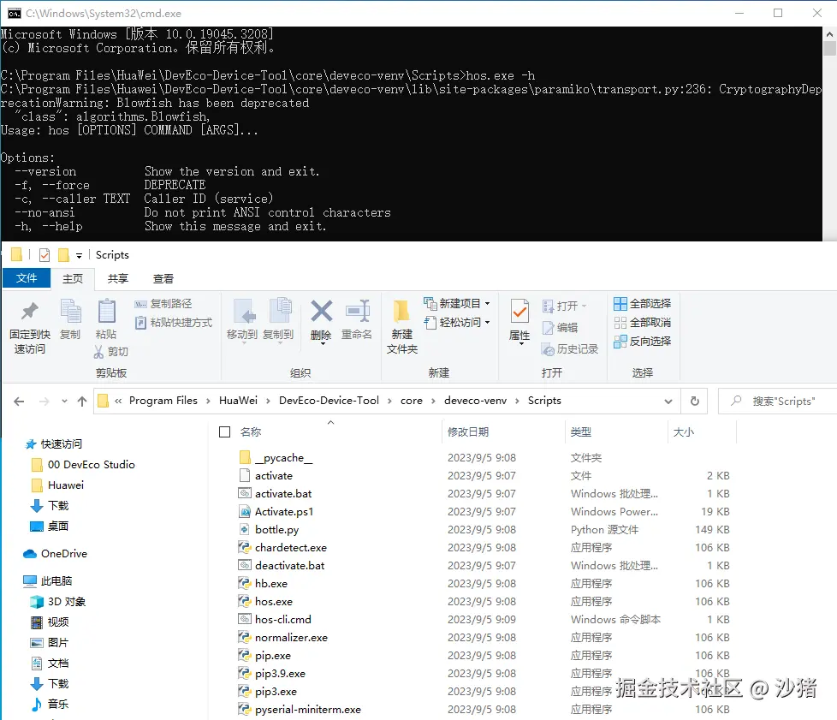Click the cmd.exe title bar icon
The height and width of the screenshot is (720, 837).
(14, 14)
